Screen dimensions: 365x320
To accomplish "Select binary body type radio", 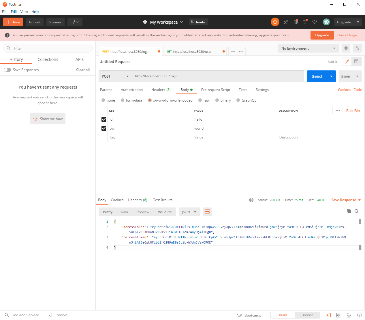I will click(217, 100).
